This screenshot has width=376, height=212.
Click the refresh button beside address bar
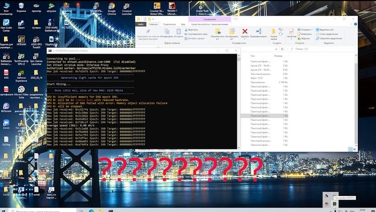click(282, 49)
